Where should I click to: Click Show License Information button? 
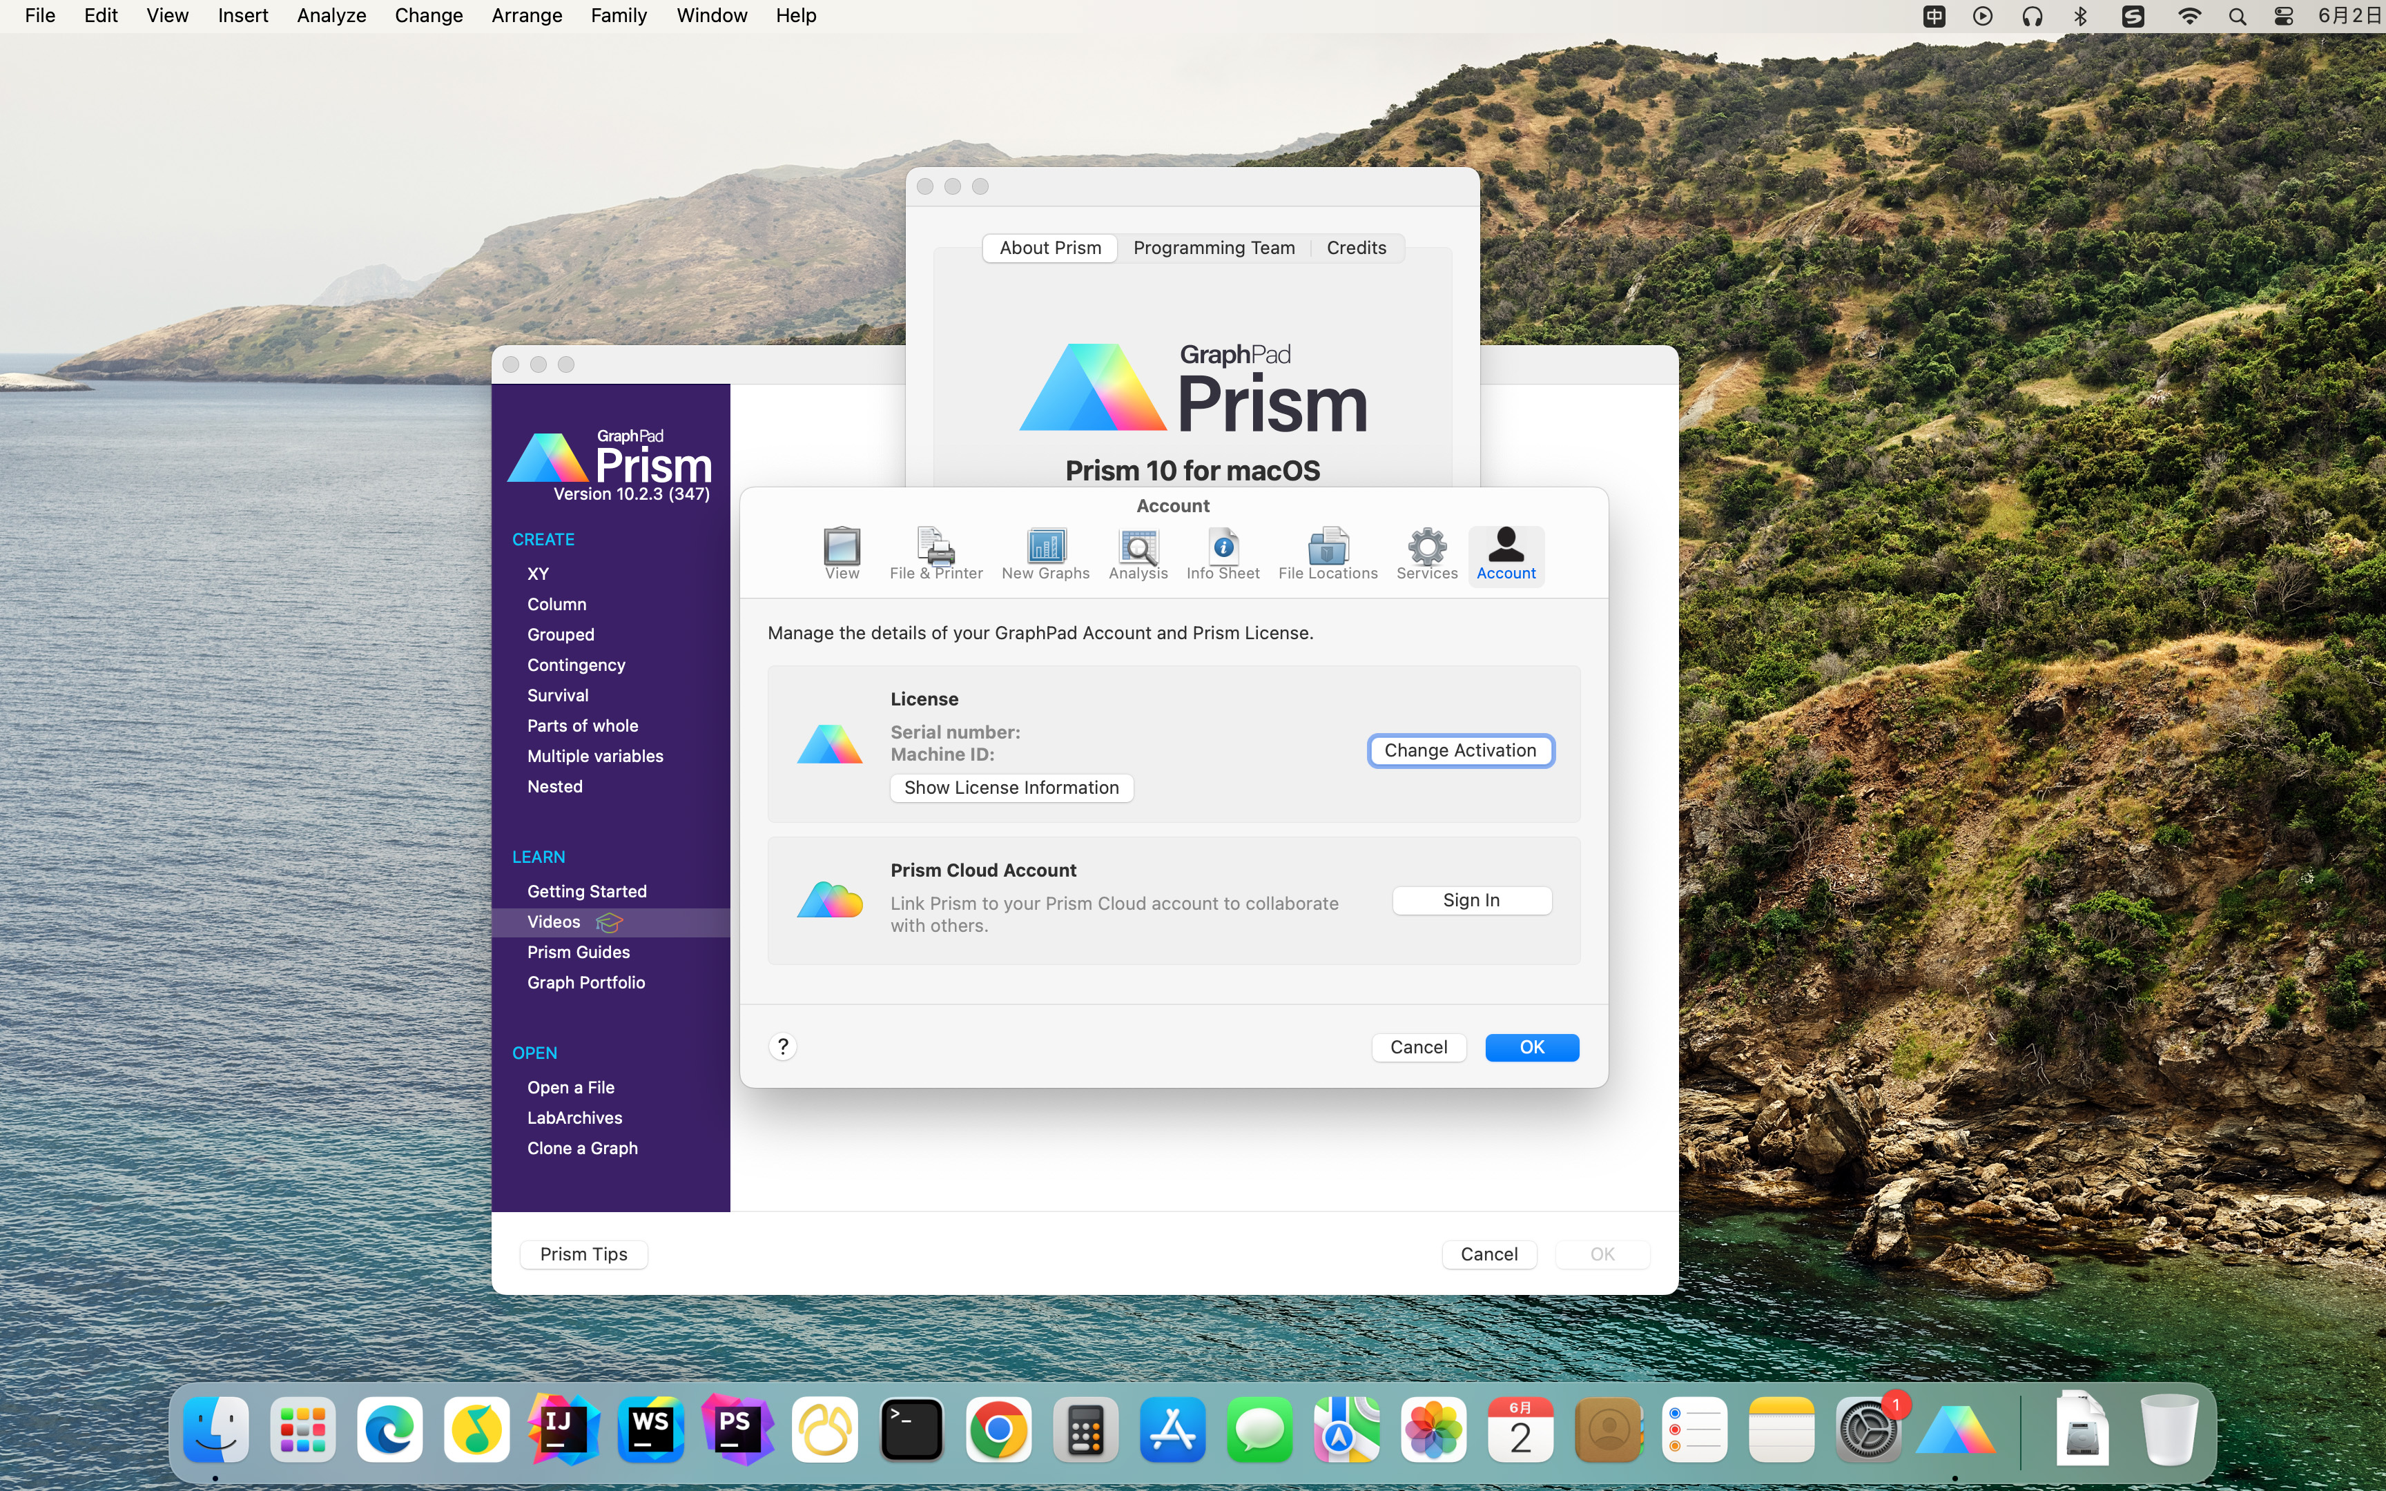[x=1011, y=788]
